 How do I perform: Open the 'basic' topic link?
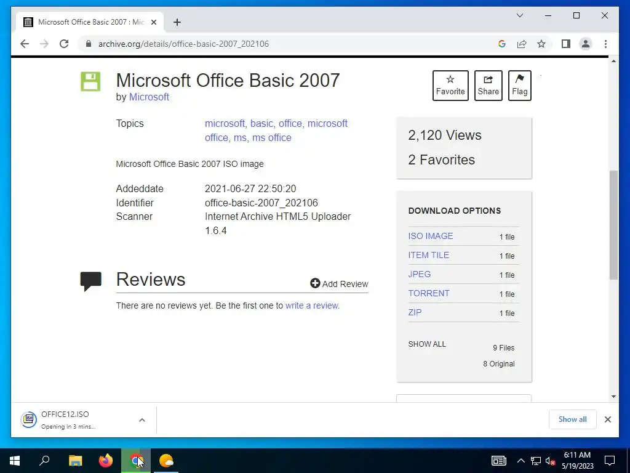(x=261, y=123)
